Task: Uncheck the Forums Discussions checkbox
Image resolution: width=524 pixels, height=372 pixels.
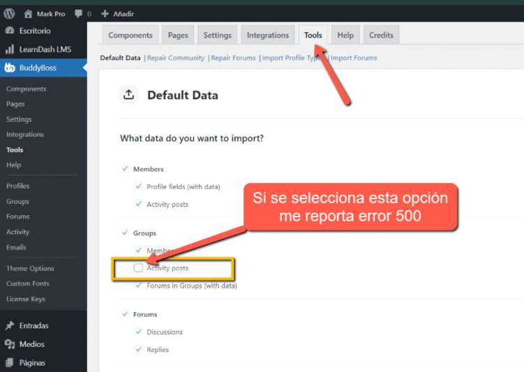Action: click(x=138, y=332)
